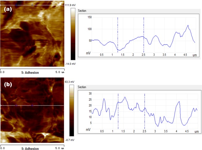This screenshot has height=150, width=202.
Task: Click the left cursor marker on panel (a) section line
Action: pyautogui.click(x=16, y=5)
